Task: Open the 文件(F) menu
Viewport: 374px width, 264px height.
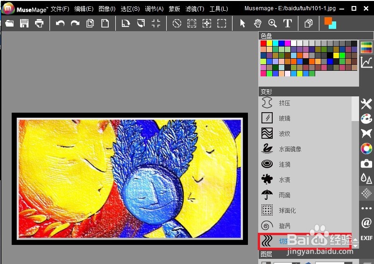Action: click(60, 9)
